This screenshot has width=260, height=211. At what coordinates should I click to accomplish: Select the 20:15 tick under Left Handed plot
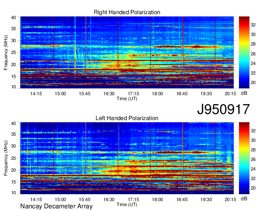pos(230,200)
